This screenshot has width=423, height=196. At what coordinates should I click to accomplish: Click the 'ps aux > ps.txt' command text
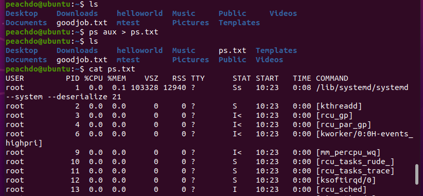(124, 32)
